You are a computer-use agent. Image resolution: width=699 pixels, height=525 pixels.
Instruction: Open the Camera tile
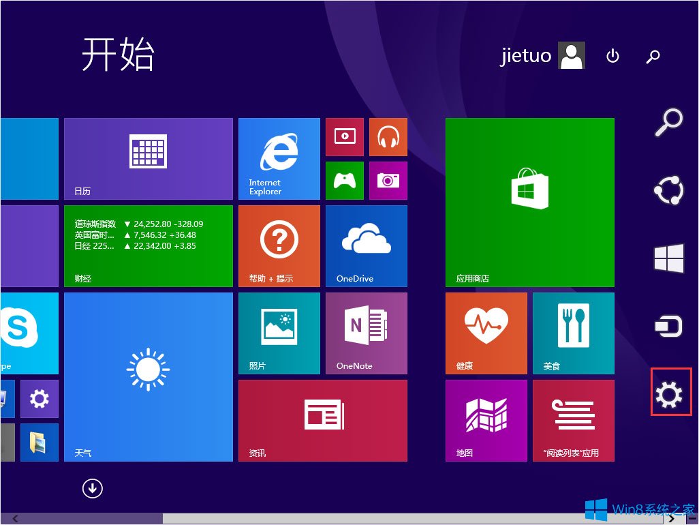coord(388,181)
